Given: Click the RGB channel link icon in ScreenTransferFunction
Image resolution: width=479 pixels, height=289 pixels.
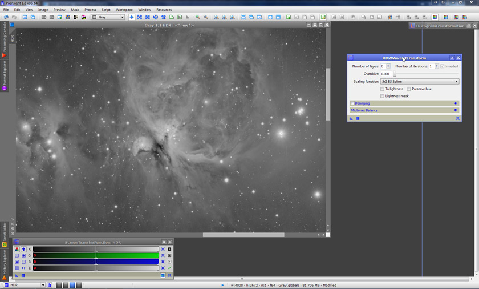Looking at the screenshot, I should tap(17, 249).
